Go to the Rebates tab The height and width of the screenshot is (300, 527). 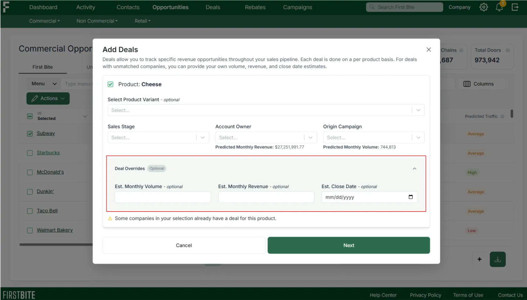click(x=255, y=7)
